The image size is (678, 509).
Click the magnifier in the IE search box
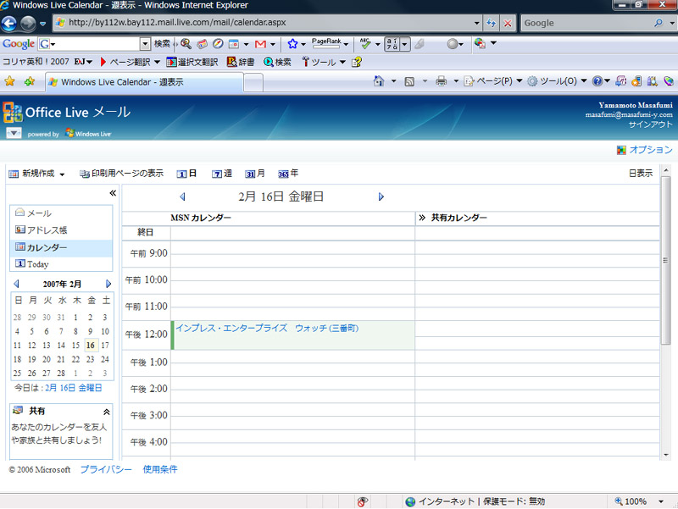click(659, 23)
